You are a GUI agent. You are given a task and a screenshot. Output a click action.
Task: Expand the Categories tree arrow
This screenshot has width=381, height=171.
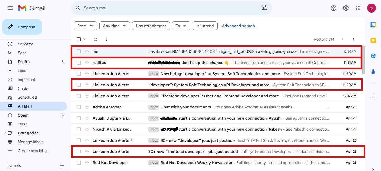tap(5, 133)
